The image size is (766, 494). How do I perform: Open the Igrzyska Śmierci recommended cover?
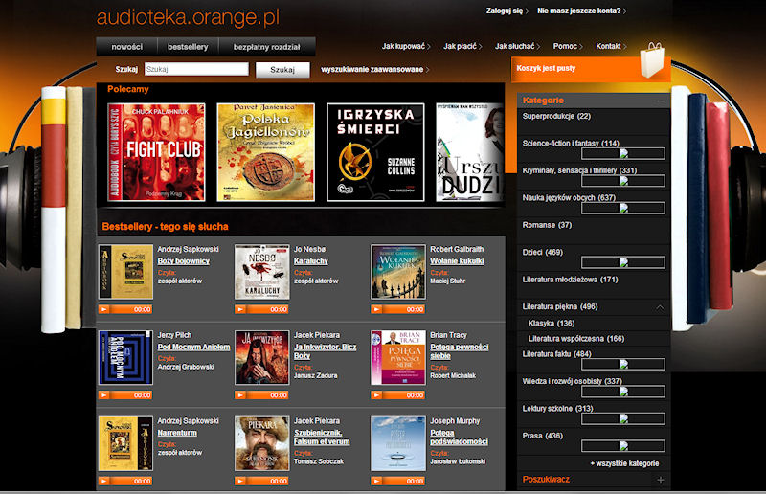[375, 152]
